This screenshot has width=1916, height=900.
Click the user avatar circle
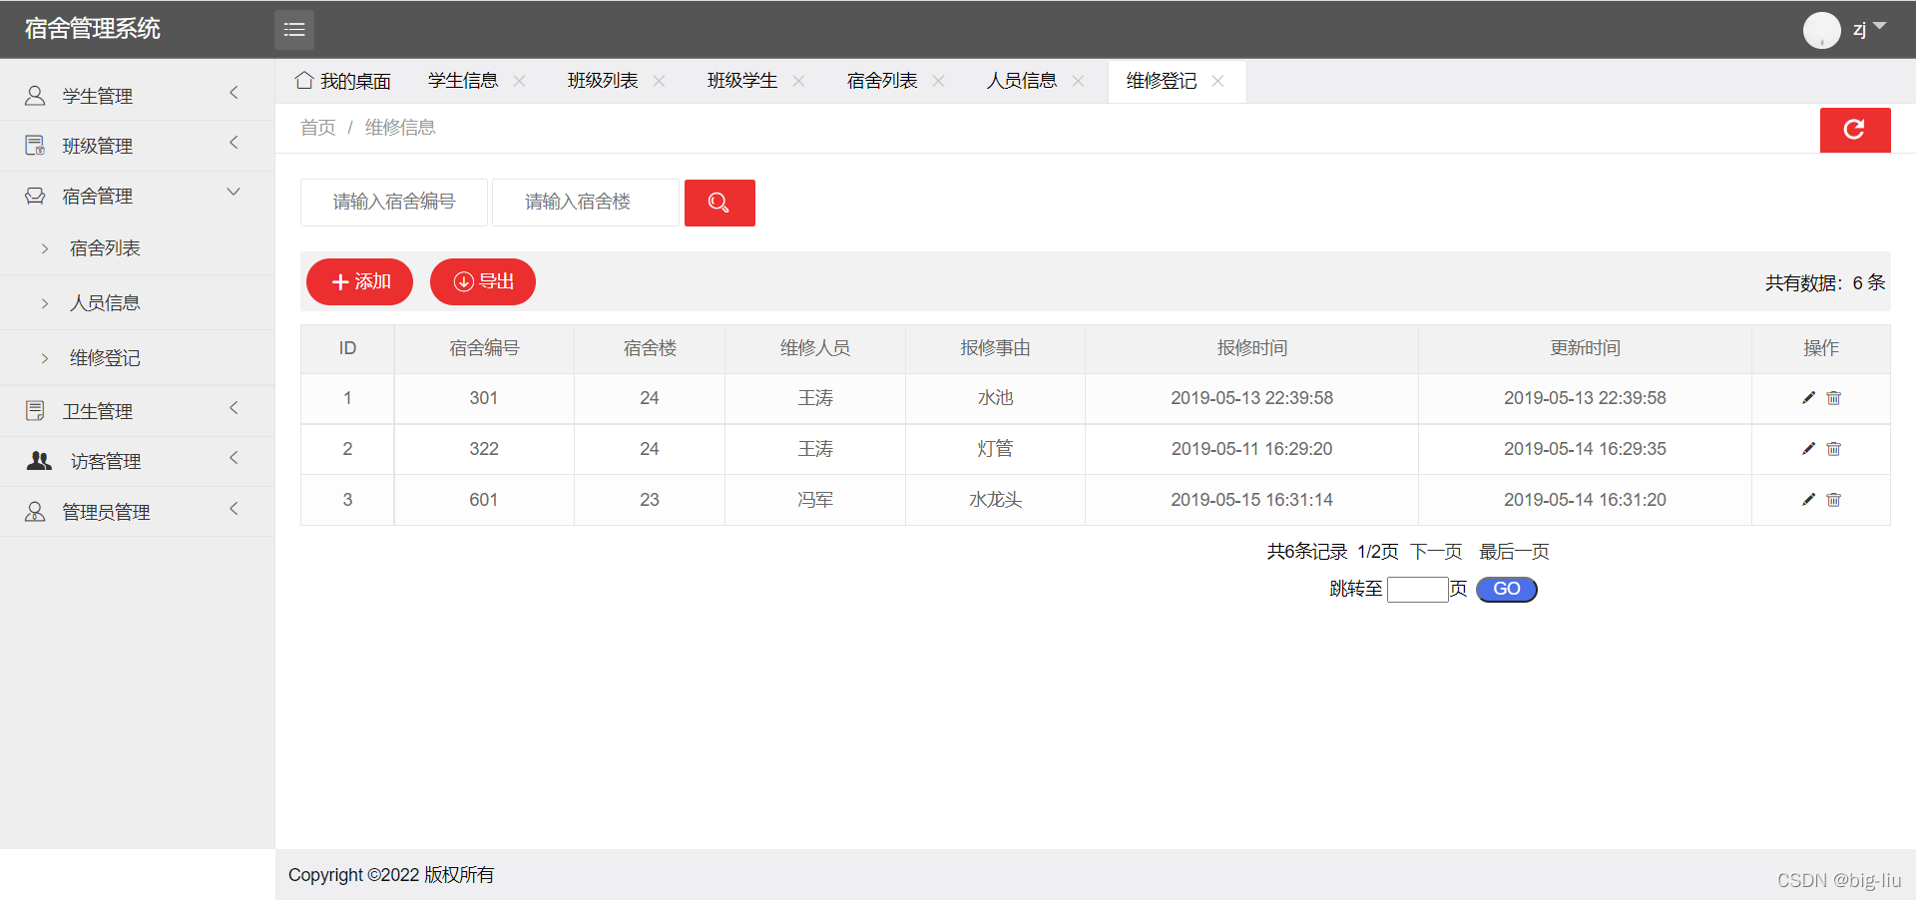(x=1822, y=30)
